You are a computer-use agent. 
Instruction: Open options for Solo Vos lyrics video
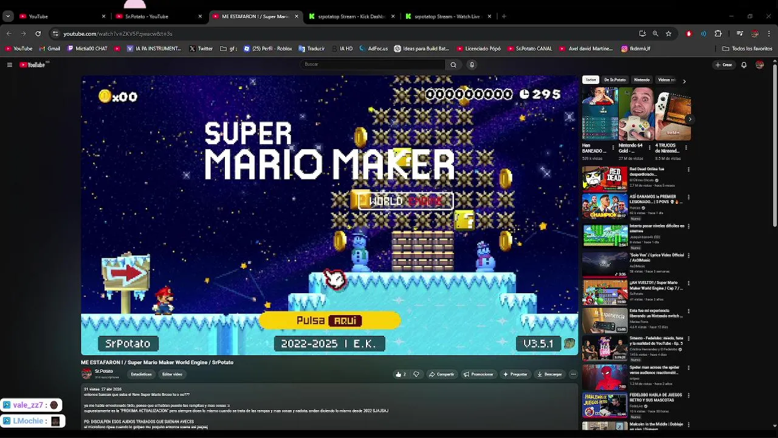(688, 255)
